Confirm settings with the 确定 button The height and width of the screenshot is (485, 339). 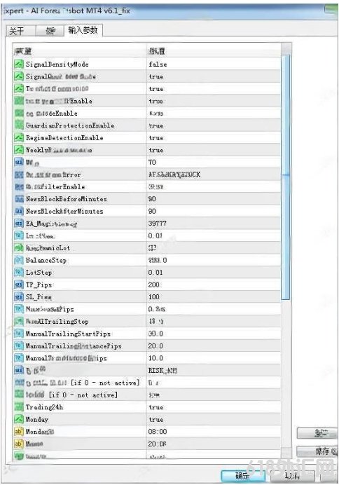click(x=243, y=476)
